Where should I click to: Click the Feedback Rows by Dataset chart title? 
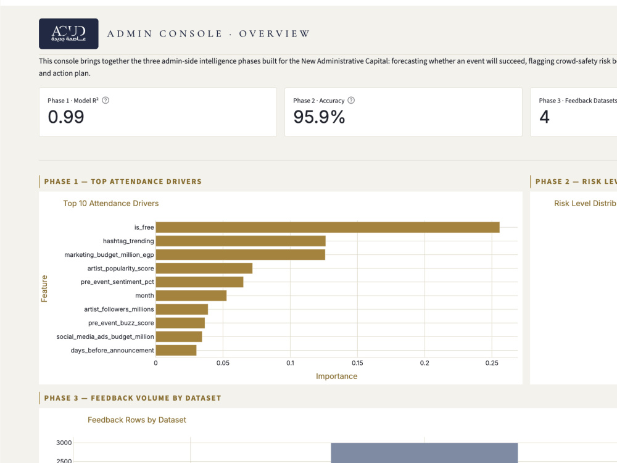coord(137,420)
